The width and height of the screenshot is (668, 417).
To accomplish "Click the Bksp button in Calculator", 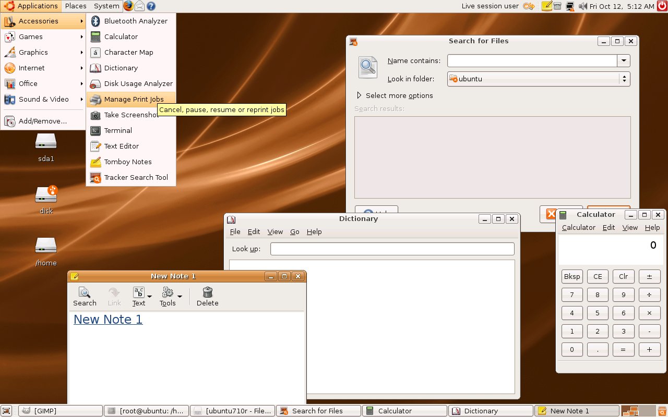I will pyautogui.click(x=572, y=276).
